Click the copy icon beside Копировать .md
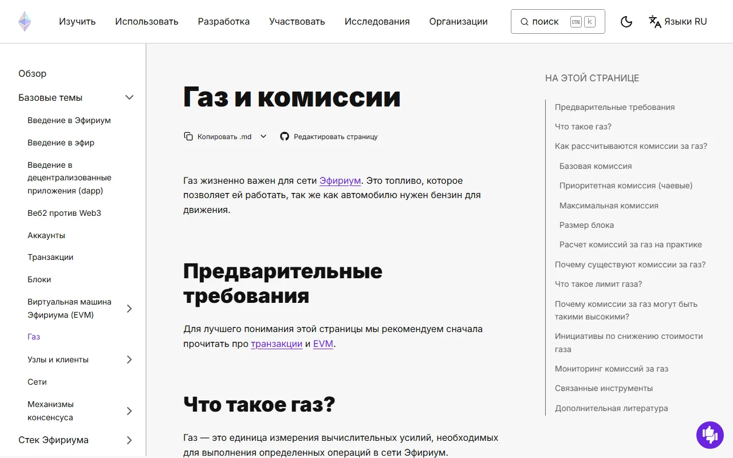This screenshot has width=733, height=458. (x=188, y=136)
